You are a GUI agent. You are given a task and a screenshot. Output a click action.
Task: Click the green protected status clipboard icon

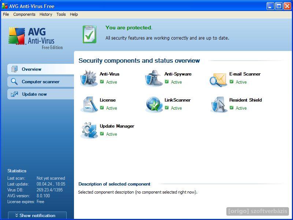89,34
